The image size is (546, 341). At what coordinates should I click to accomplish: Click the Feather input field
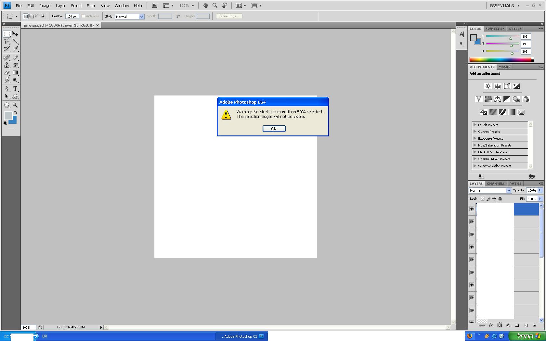click(x=72, y=16)
